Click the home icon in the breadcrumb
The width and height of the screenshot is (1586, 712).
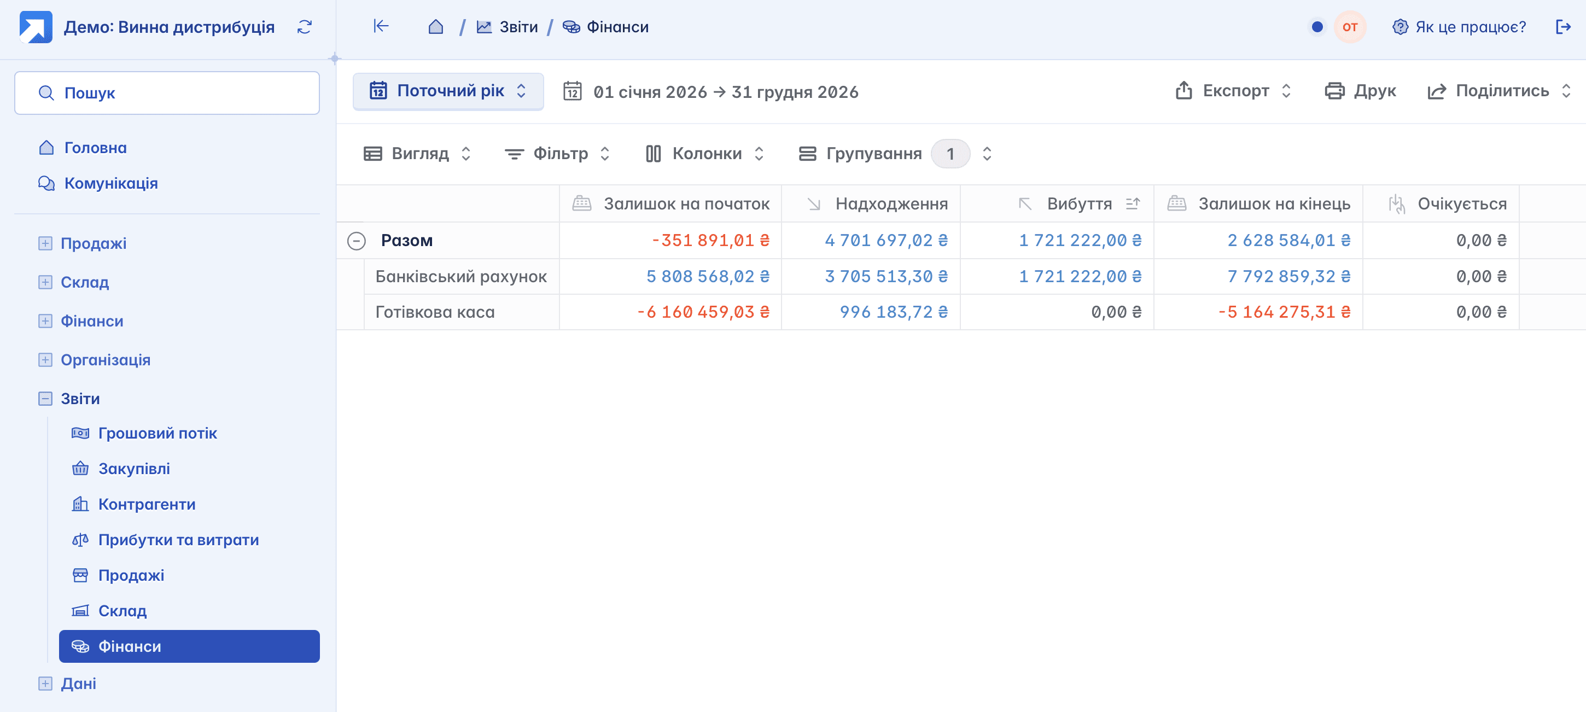(435, 27)
